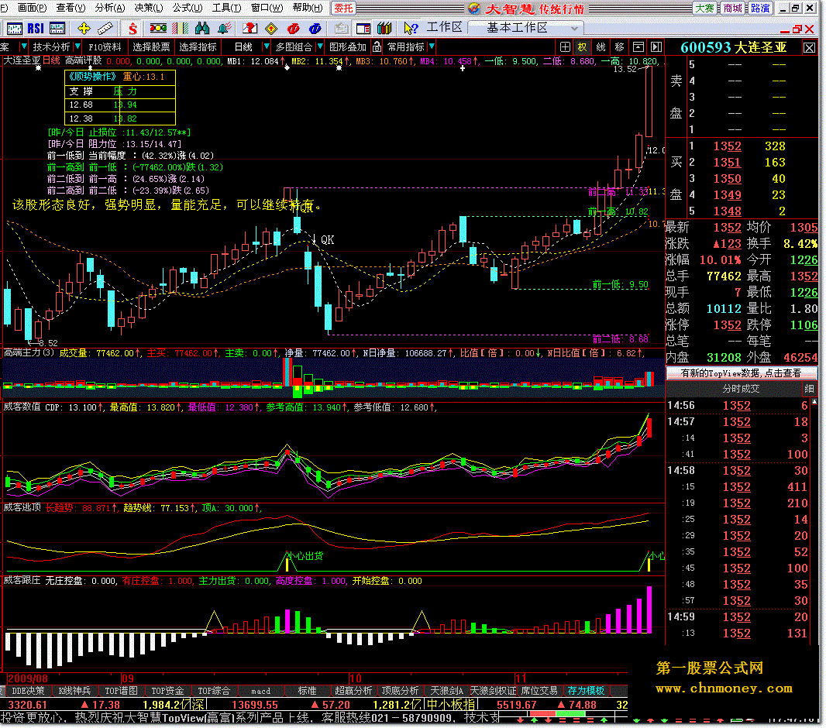View new TopView data notification
The height and width of the screenshot is (728, 826).
pos(742,373)
